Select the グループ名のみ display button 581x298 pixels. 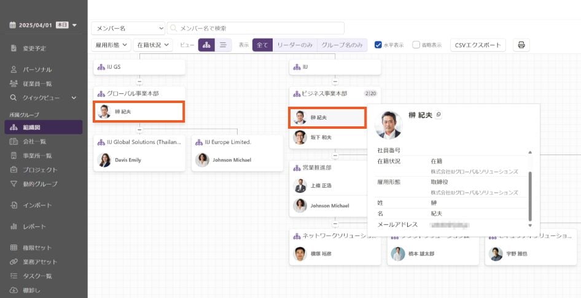pyautogui.click(x=342, y=45)
